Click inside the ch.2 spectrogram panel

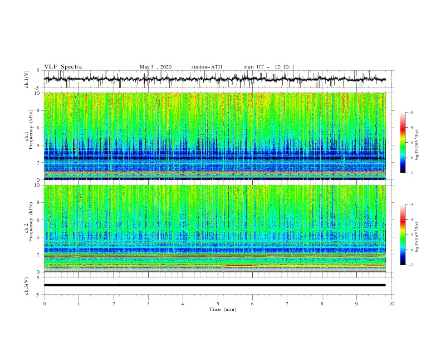click(x=214, y=228)
